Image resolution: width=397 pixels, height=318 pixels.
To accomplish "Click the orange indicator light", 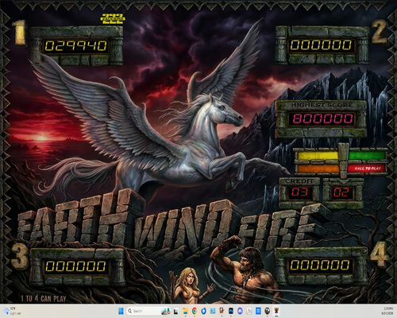I will point(318,169).
